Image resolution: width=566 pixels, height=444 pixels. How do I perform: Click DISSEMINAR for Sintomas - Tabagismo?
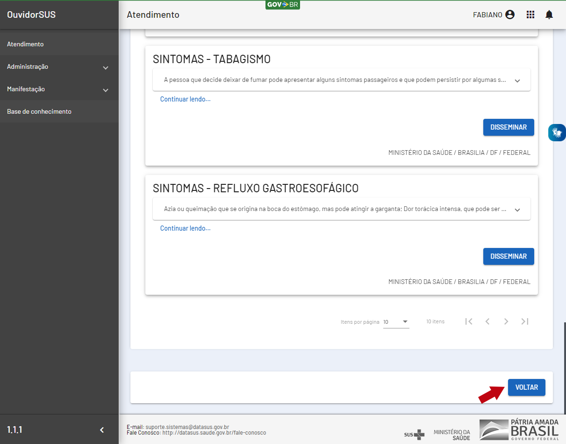[508, 127]
